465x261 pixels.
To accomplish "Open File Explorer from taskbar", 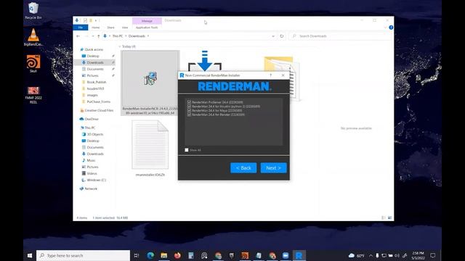I will [163, 255].
